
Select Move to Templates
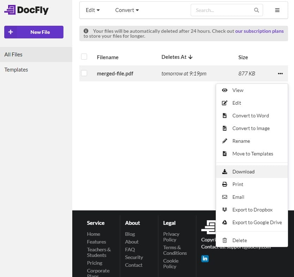[252, 154]
